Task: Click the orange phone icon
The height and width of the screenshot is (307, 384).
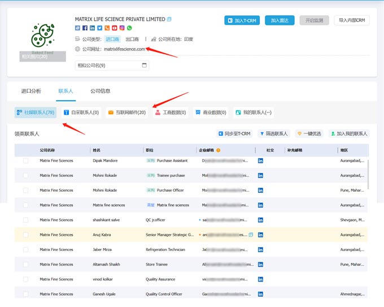Action: (x=107, y=28)
